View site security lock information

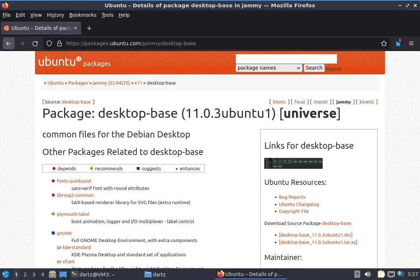click(x=59, y=43)
